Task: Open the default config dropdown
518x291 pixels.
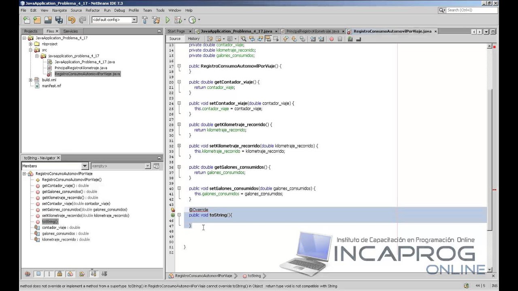Action: (134, 20)
